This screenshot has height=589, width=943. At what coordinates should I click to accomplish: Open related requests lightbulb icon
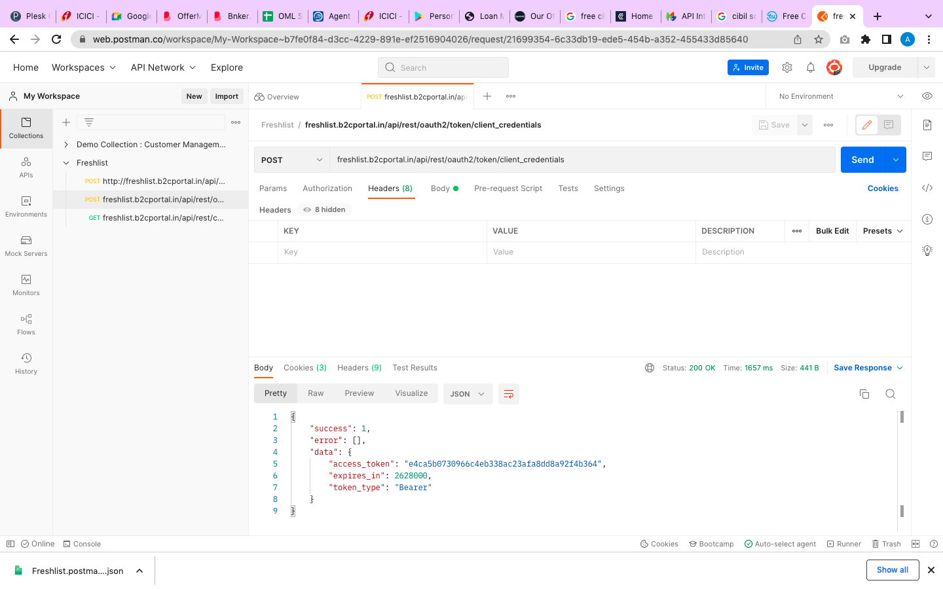point(927,251)
